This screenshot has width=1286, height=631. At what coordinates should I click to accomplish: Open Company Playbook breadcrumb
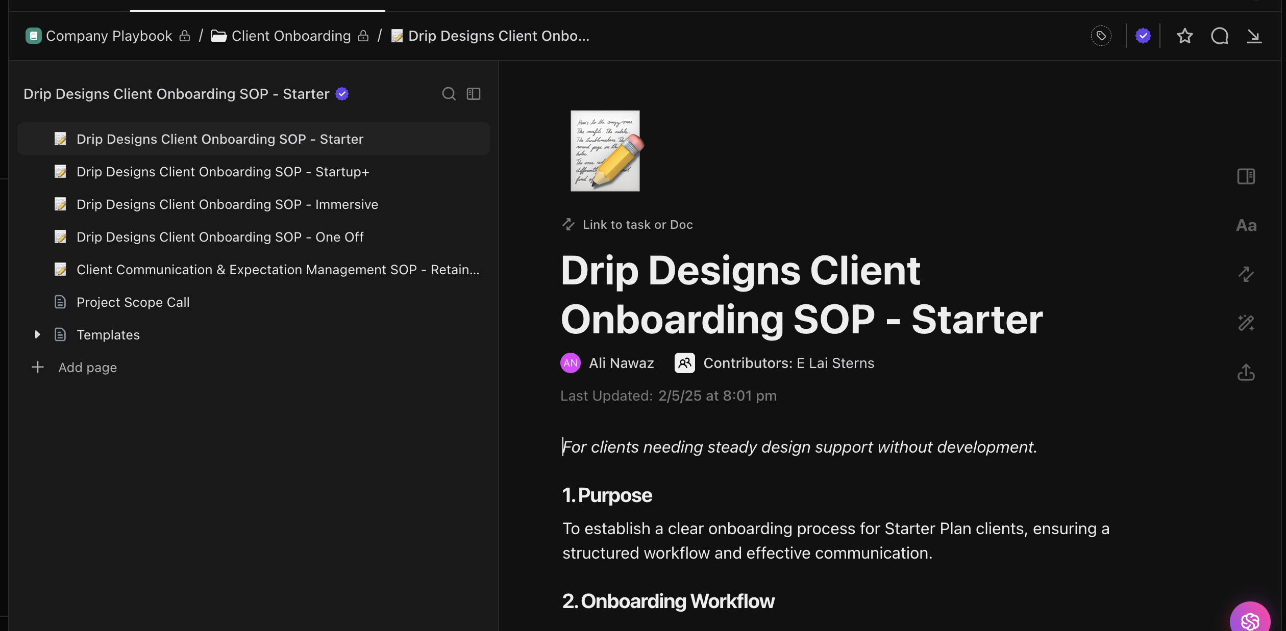(109, 36)
